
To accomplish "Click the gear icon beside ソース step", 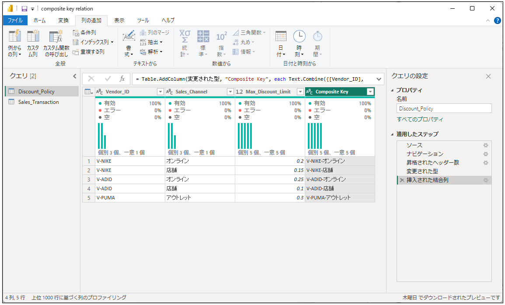I will coord(485,145).
